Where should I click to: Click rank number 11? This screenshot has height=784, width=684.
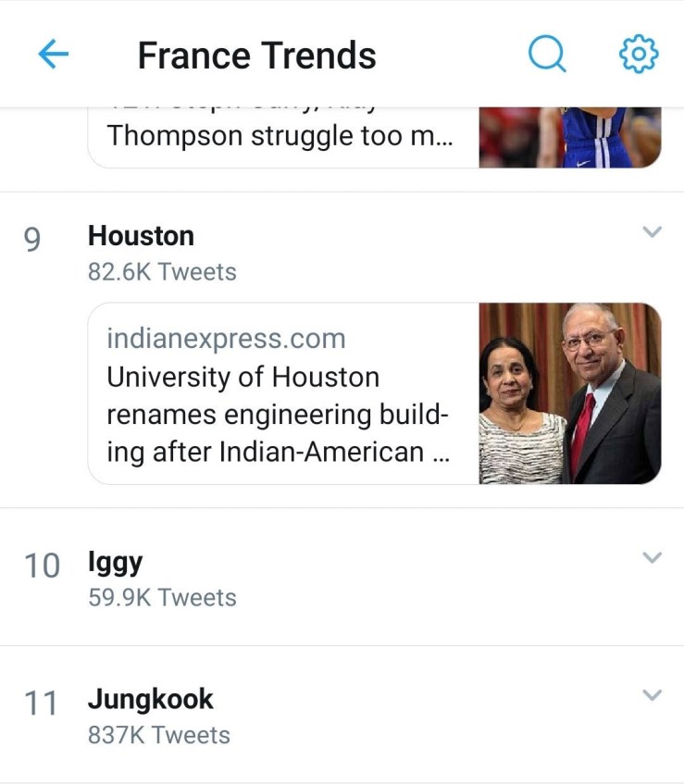(42, 703)
